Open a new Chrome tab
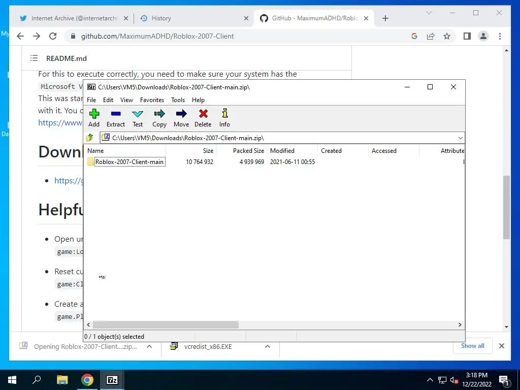This screenshot has height=390, width=520. click(385, 18)
